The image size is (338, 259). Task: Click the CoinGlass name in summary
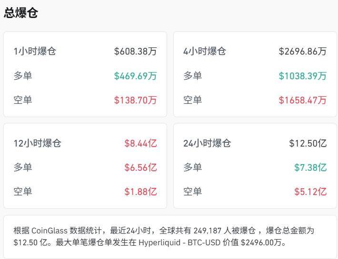pyautogui.click(x=50, y=231)
